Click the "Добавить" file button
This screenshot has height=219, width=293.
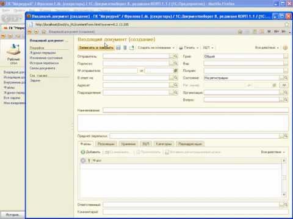91,152
